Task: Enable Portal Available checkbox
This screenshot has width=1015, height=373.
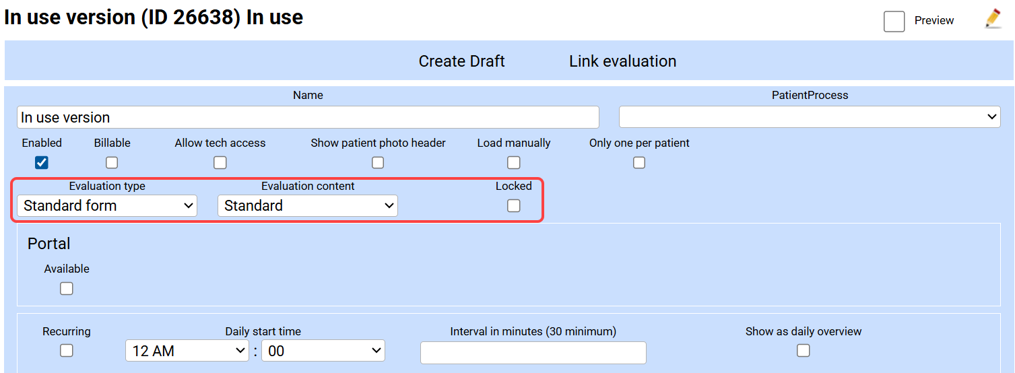Action: point(67,288)
